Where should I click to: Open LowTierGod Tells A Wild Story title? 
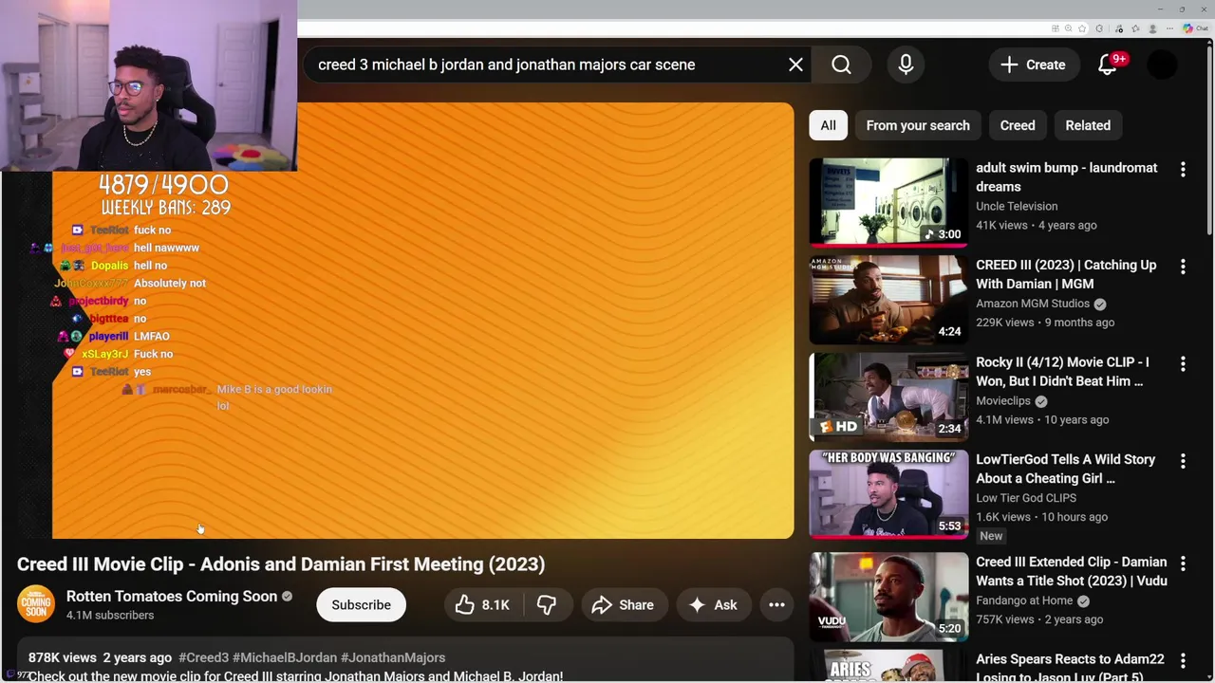click(1065, 469)
